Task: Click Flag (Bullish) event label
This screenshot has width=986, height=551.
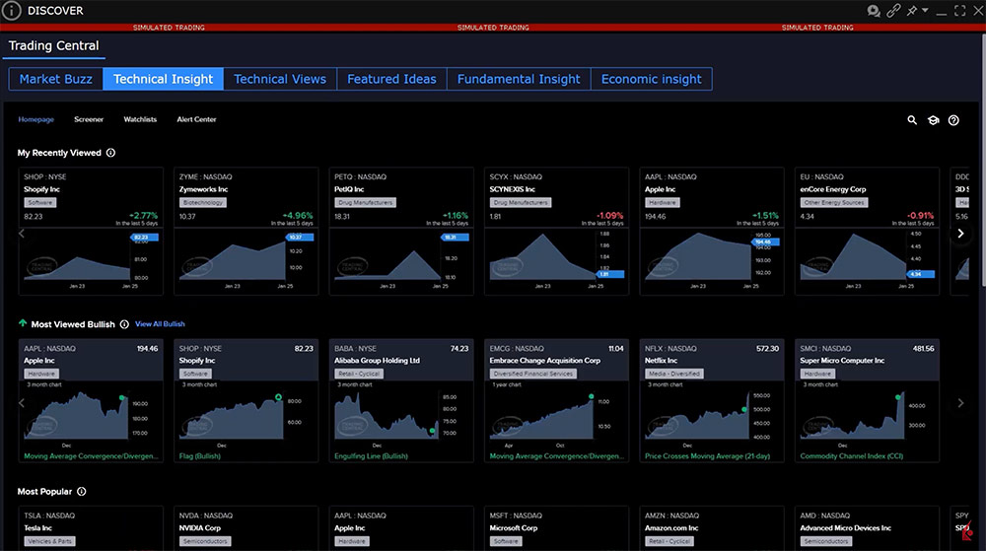Action: [x=200, y=456]
